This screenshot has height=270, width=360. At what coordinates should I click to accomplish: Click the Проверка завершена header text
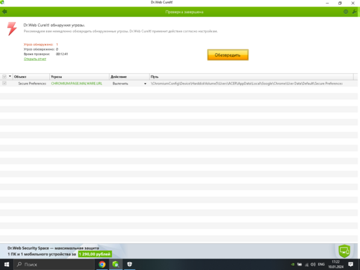click(184, 12)
